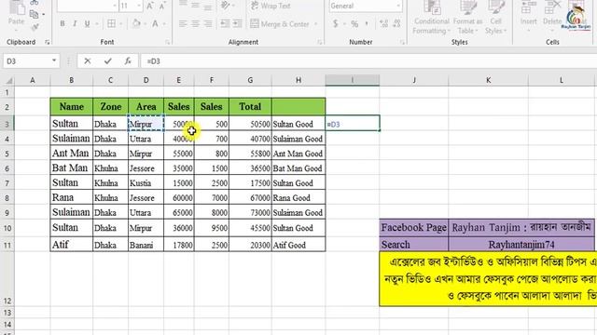Open the Alignment group dialog launcher

(x=319, y=42)
